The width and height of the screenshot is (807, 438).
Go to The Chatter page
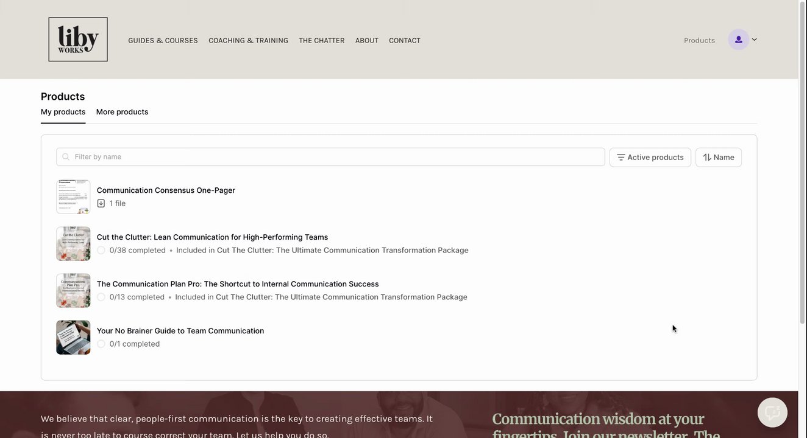322,40
